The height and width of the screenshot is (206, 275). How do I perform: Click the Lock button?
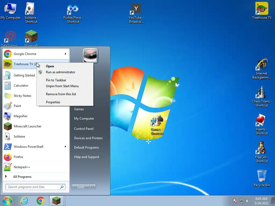point(81,187)
